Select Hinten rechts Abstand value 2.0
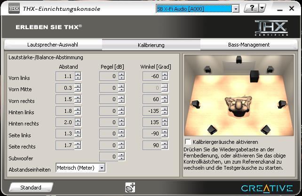 tap(65, 122)
